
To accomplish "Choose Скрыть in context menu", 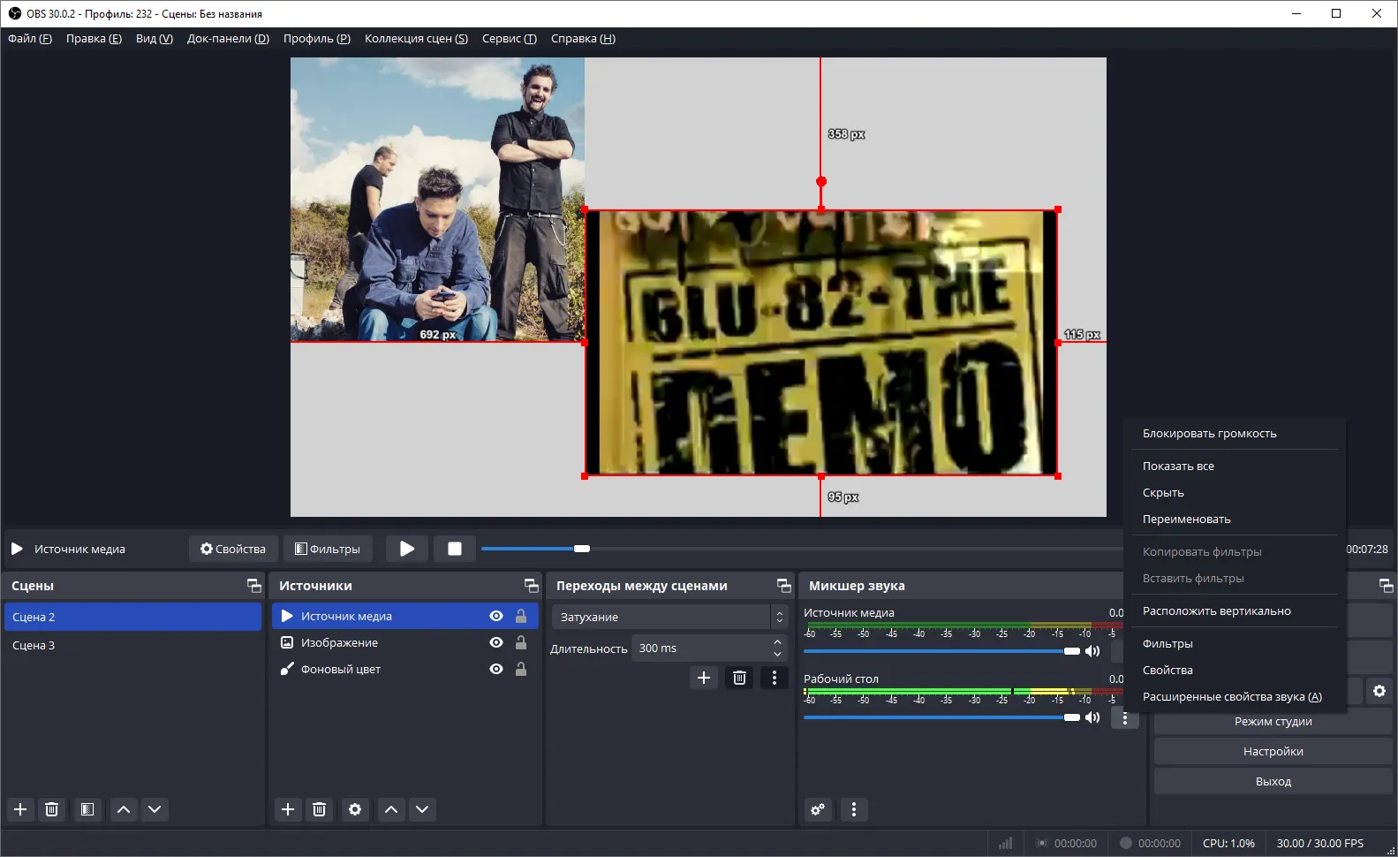I will tap(1235, 492).
